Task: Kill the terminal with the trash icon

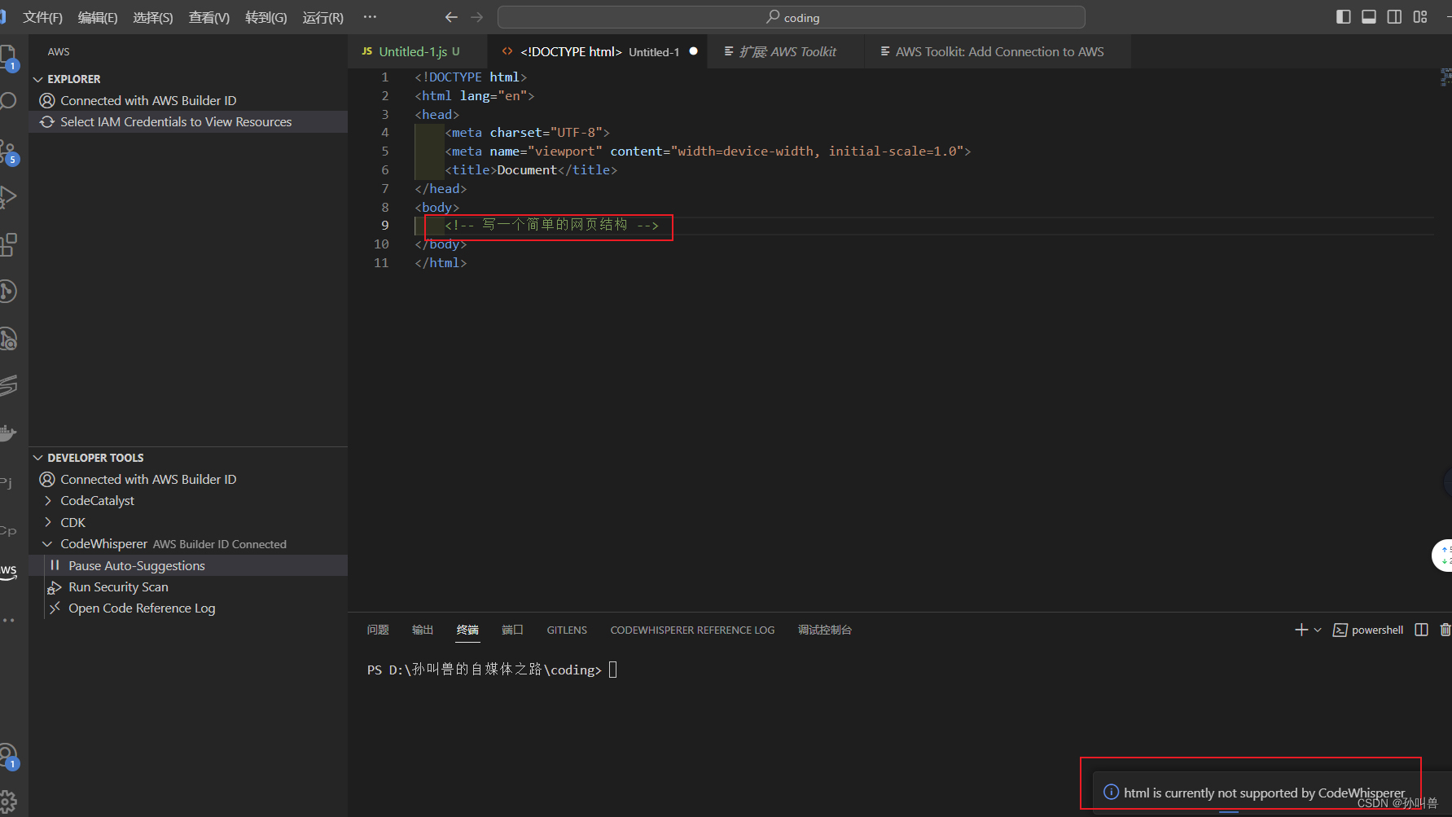Action: pyautogui.click(x=1445, y=630)
